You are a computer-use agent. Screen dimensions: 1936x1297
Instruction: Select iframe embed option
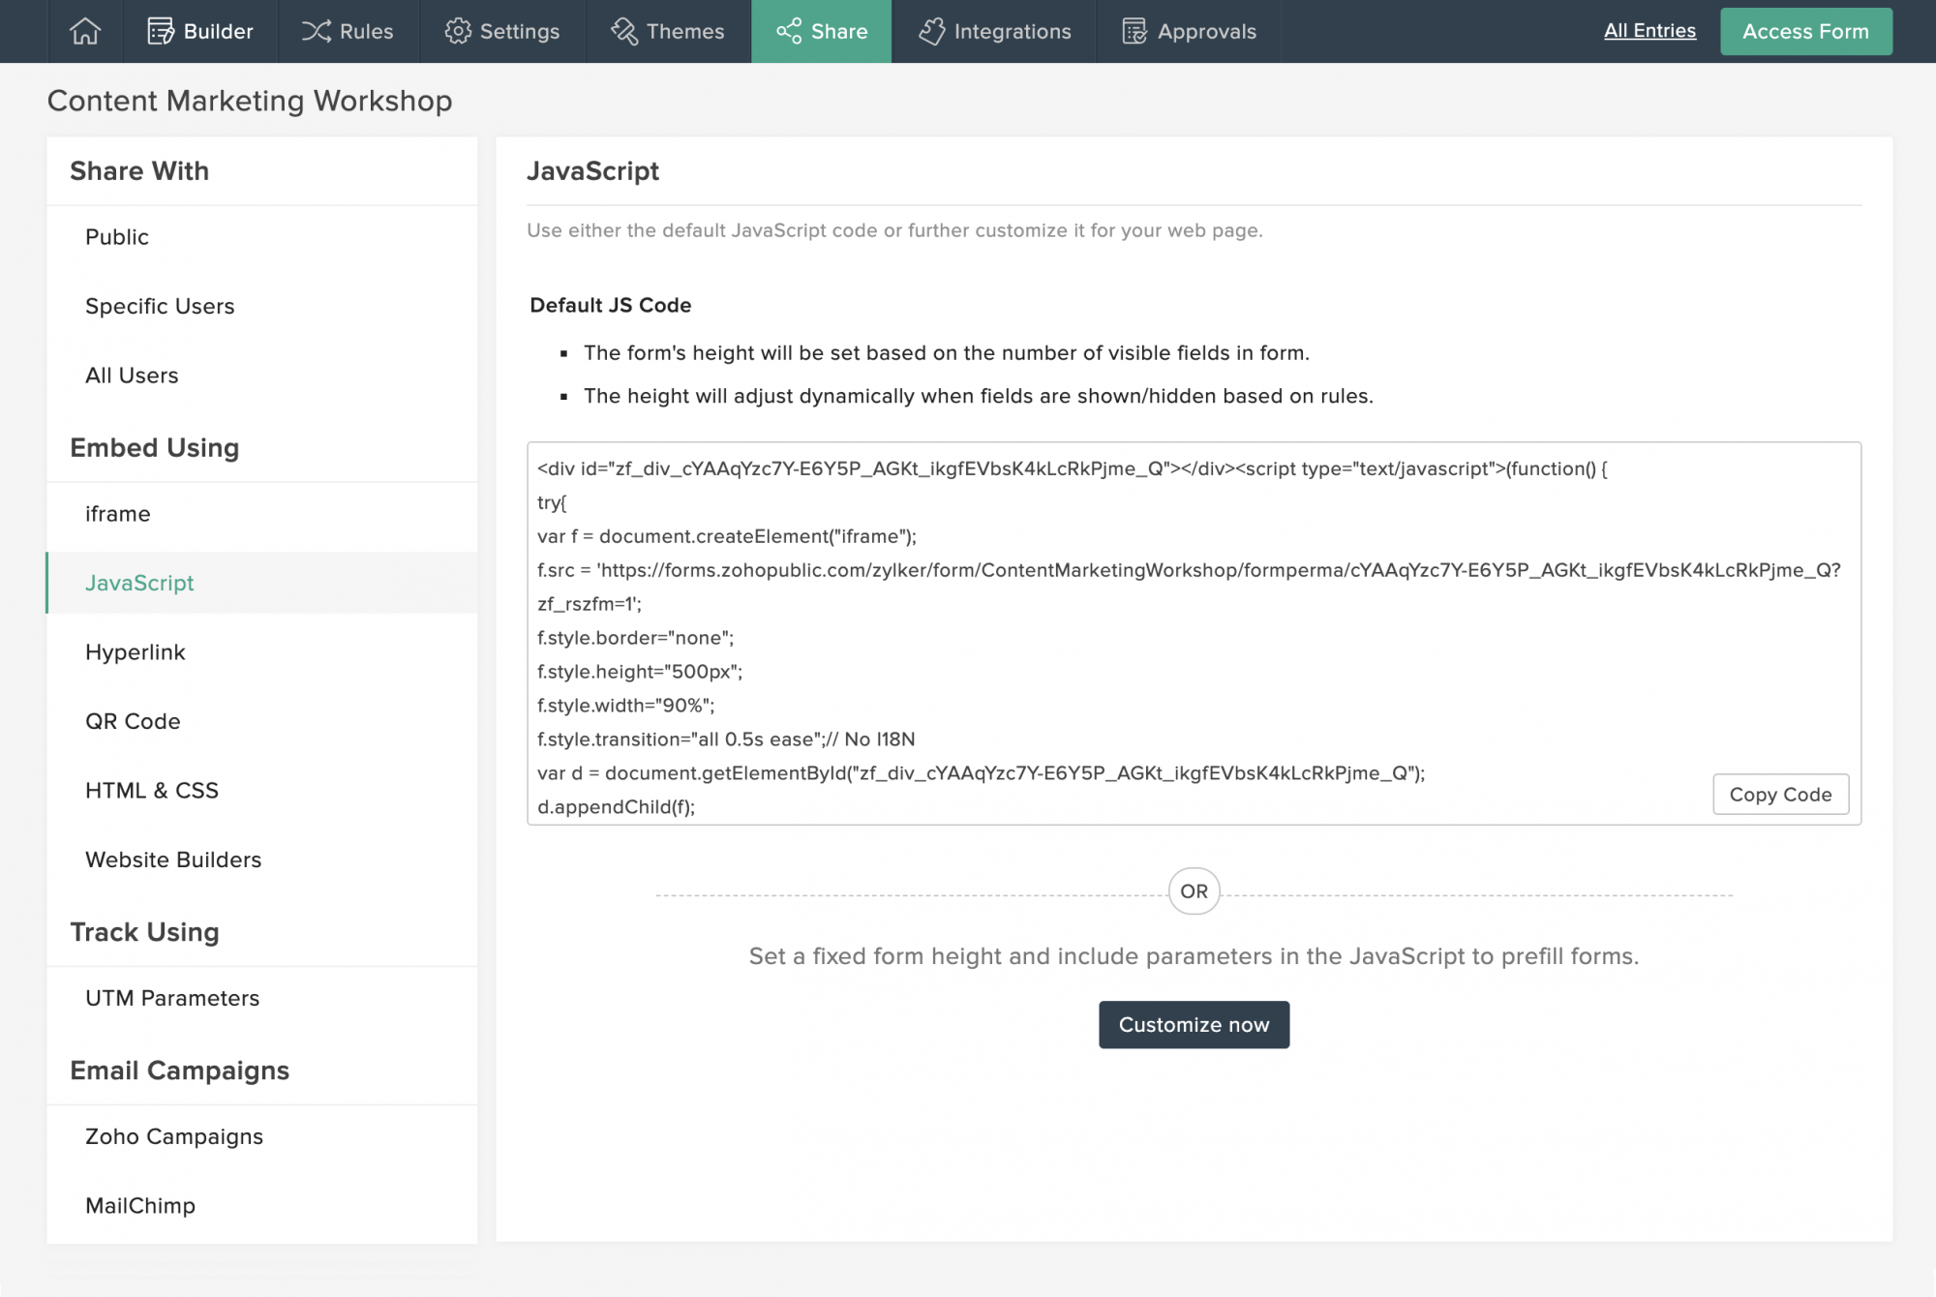(117, 514)
